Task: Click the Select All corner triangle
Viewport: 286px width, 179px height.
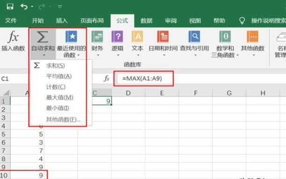Action: coord(6,93)
